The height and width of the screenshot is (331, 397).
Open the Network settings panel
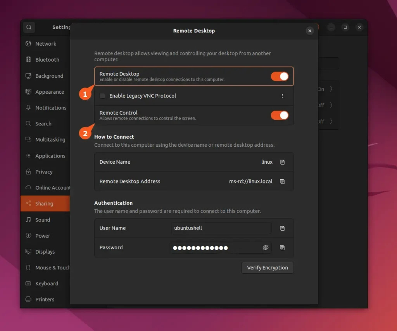point(45,44)
